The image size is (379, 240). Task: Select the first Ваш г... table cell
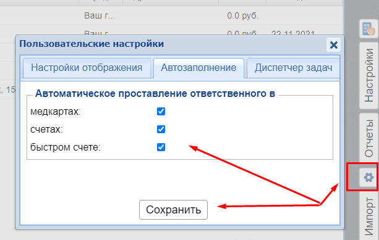pos(100,15)
